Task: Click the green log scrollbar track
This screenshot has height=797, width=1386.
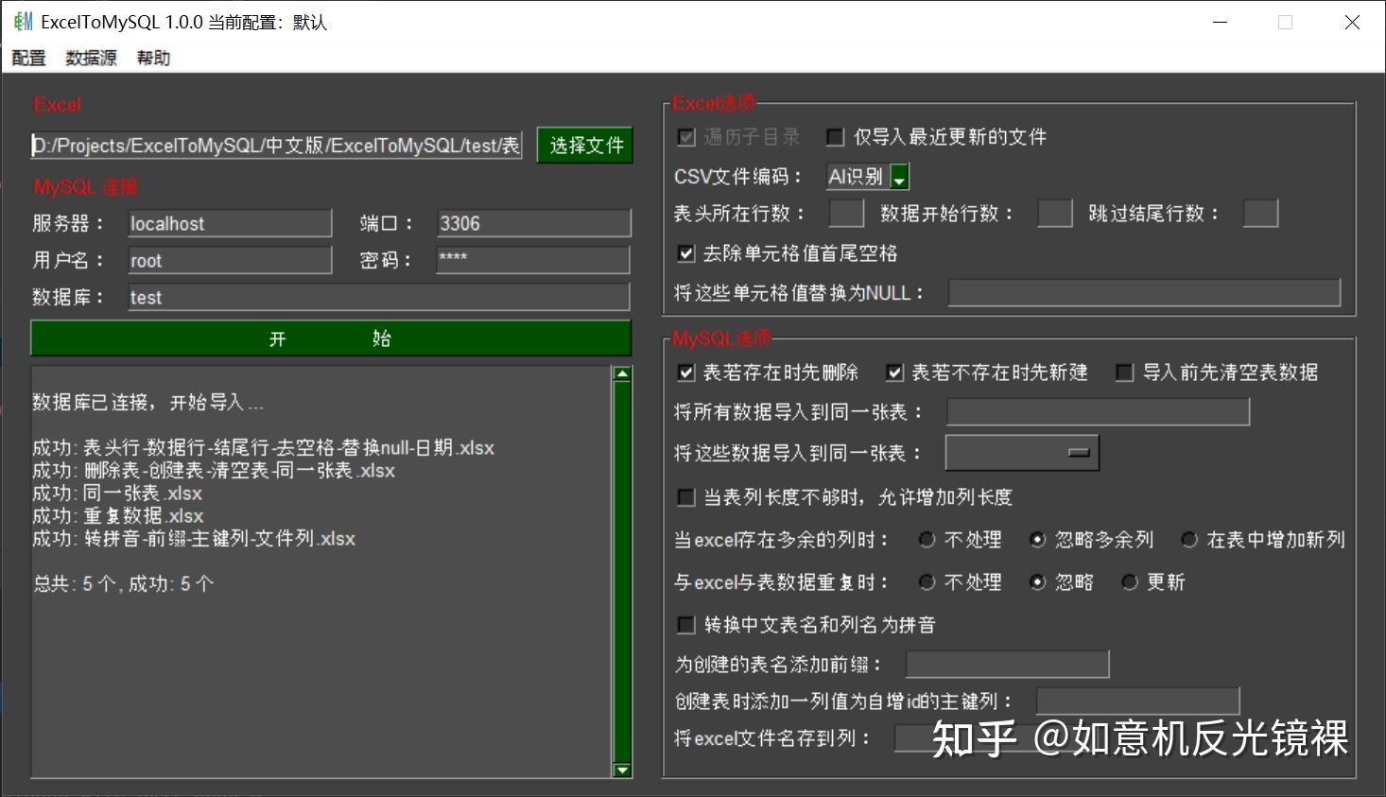Action: [x=622, y=572]
